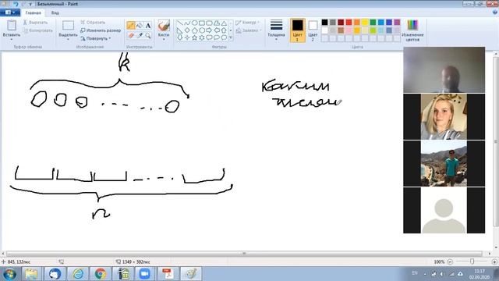499x281 pixels.
Task: Pick the yellow color swatch
Action: [365, 23]
